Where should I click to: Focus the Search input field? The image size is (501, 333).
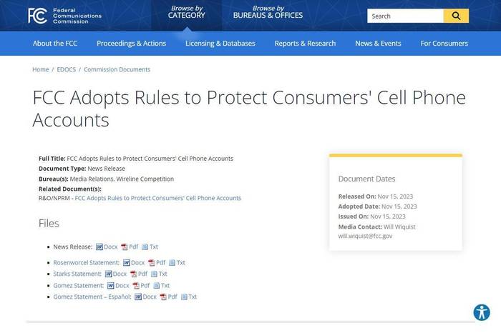point(405,16)
